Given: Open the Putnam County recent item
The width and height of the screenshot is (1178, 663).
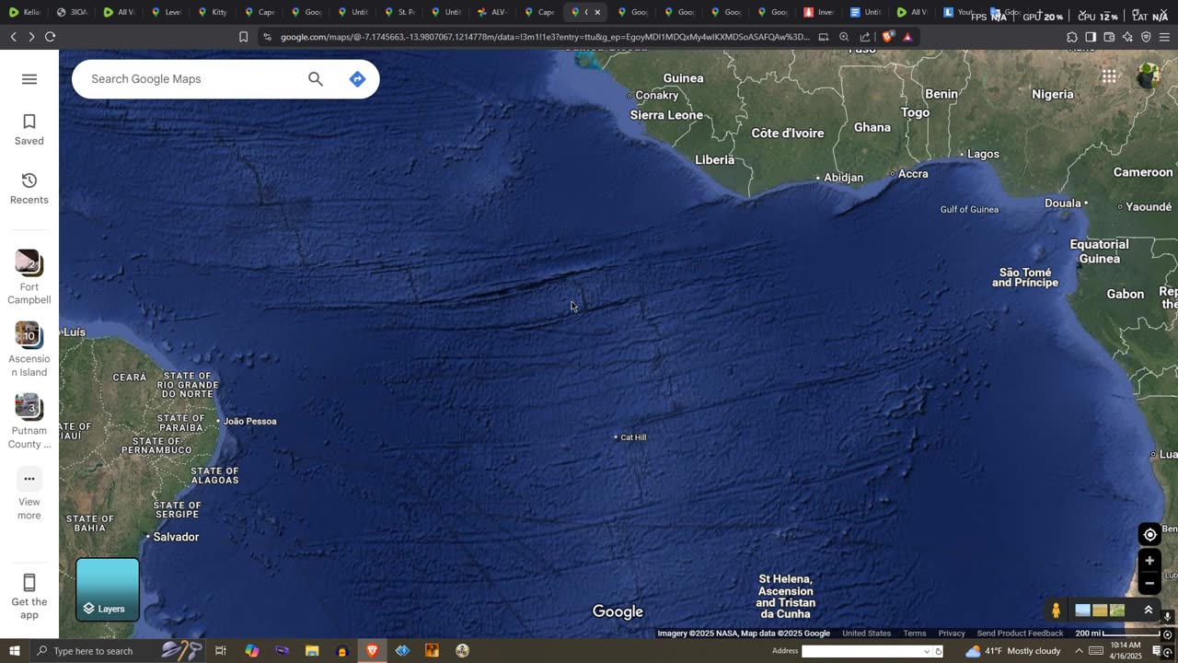Looking at the screenshot, I should [x=29, y=423].
